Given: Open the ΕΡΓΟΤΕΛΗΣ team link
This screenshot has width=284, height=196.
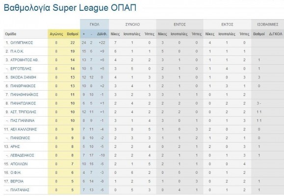Looking at the screenshot, I should (21, 69).
